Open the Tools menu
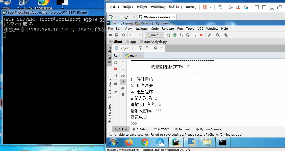Image resolution: width=285 pixels, height=151 pixels. click(x=190, y=29)
